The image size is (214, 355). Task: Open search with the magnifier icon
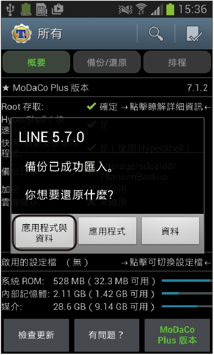pos(156,33)
